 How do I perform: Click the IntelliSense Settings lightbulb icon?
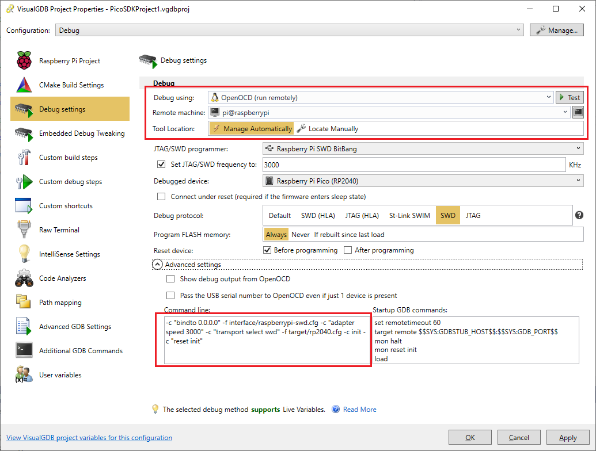(x=24, y=254)
